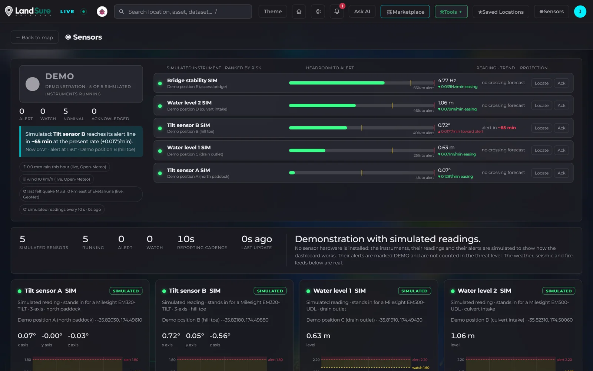Open the Theme switcher
Viewport: 593px width, 371px height.
[273, 12]
